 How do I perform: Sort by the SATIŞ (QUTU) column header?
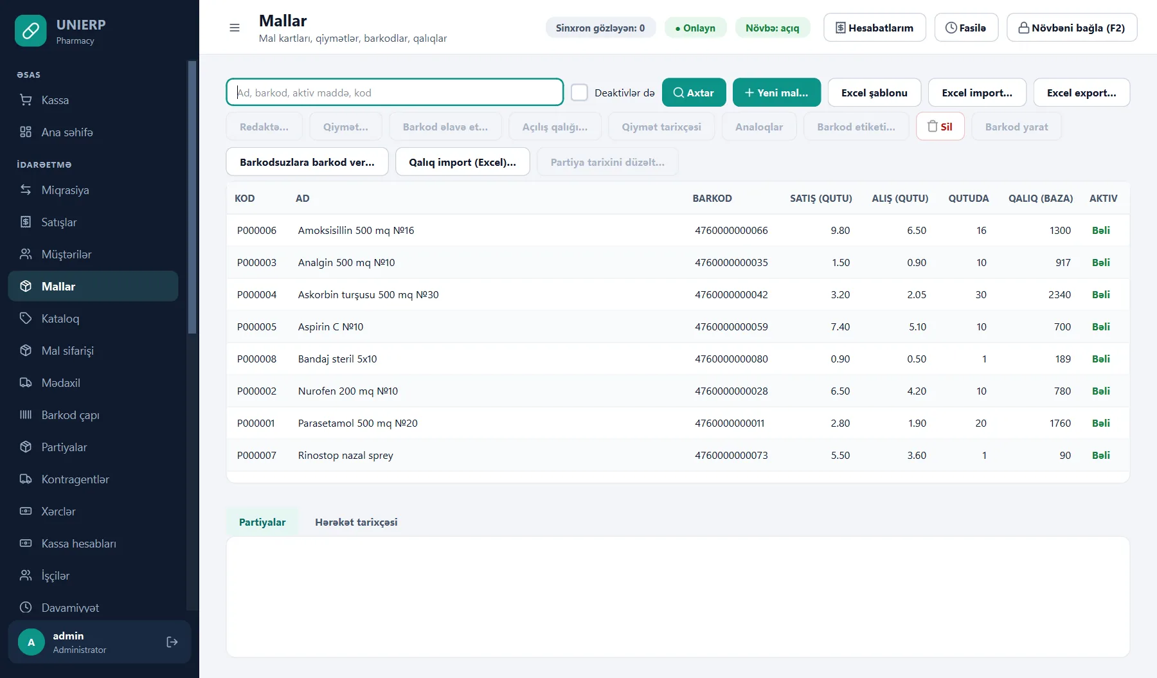point(821,198)
